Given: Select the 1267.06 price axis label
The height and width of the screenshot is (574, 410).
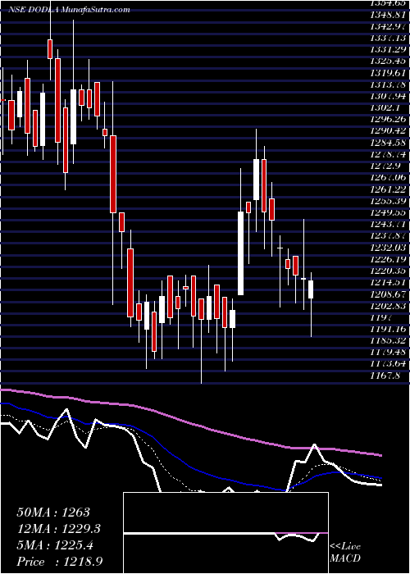Looking at the screenshot, I should pyautogui.click(x=389, y=178).
